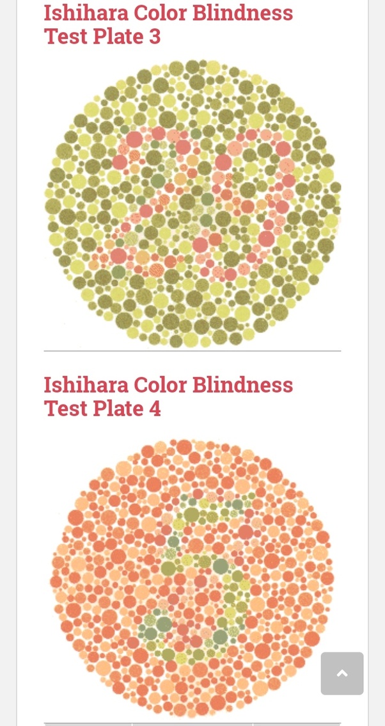Image resolution: width=385 pixels, height=726 pixels.
Task: Click the top edge of Plate 4's circle
Action: 192,442
